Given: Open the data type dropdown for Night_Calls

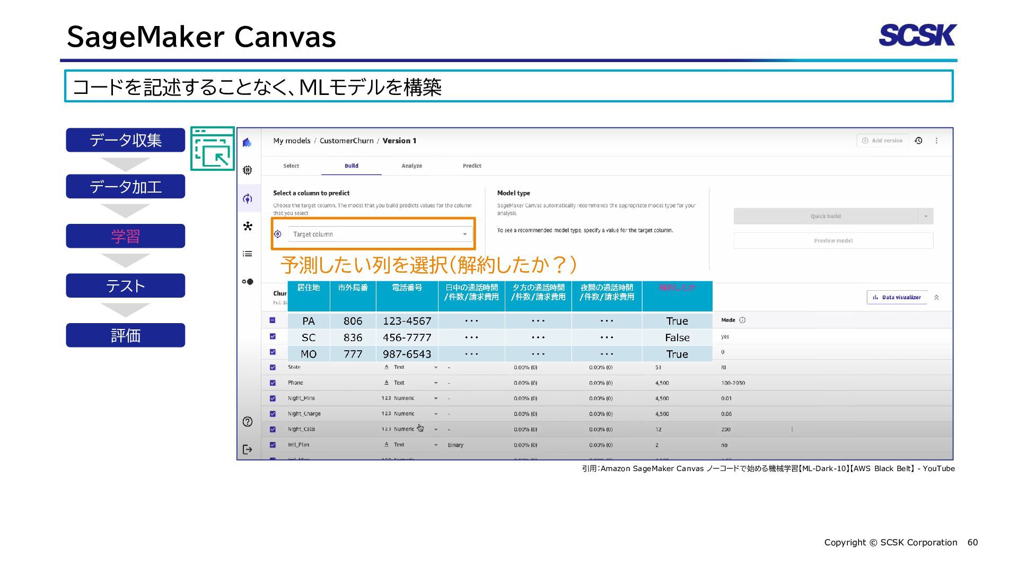Looking at the screenshot, I should click(x=436, y=429).
